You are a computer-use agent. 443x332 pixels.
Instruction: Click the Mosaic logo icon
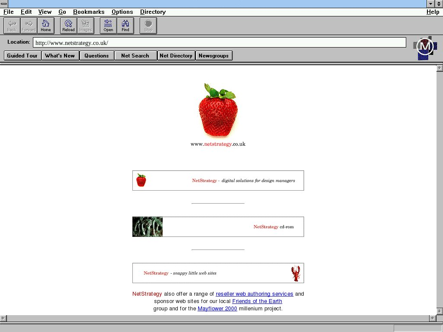(x=425, y=47)
